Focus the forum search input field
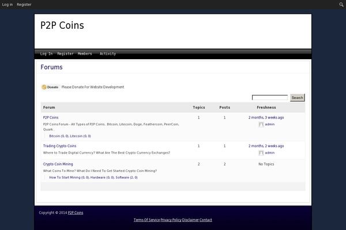This screenshot has height=230, width=346. click(x=270, y=98)
